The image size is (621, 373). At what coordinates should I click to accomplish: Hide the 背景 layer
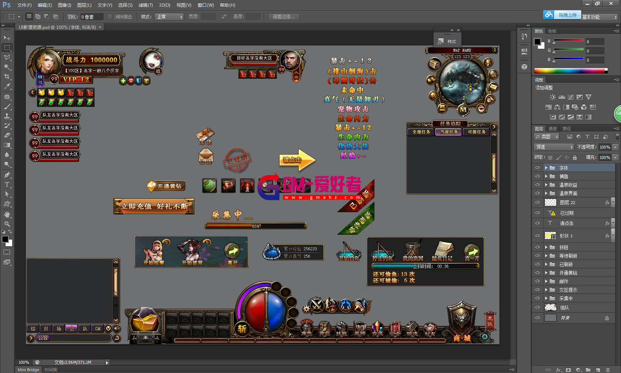pyautogui.click(x=537, y=318)
